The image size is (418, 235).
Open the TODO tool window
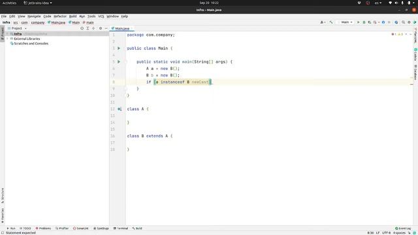(x=25, y=228)
